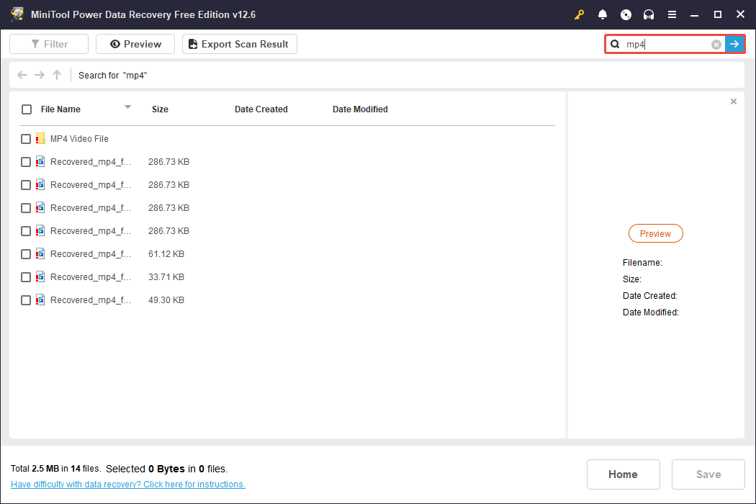Click the Home button
This screenshot has height=504, width=756.
click(623, 474)
